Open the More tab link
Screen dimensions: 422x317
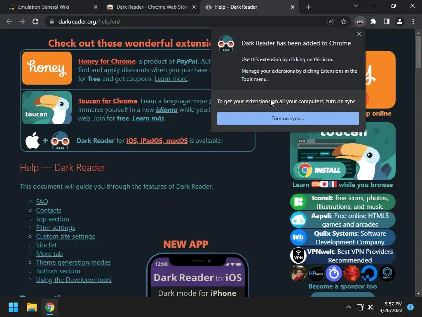pyautogui.click(x=49, y=254)
